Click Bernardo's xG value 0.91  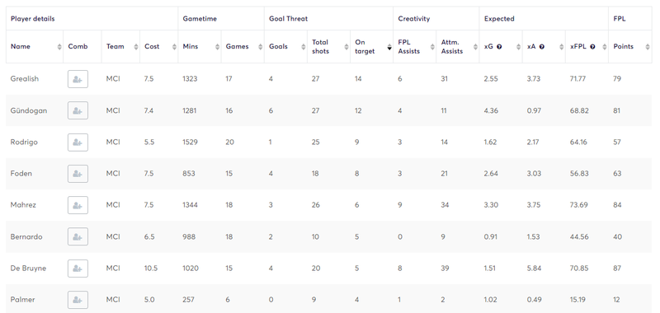[491, 236]
